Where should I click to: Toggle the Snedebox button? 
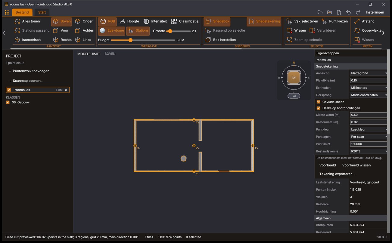217,21
